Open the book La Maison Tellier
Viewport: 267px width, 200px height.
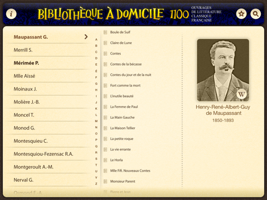[122, 128]
